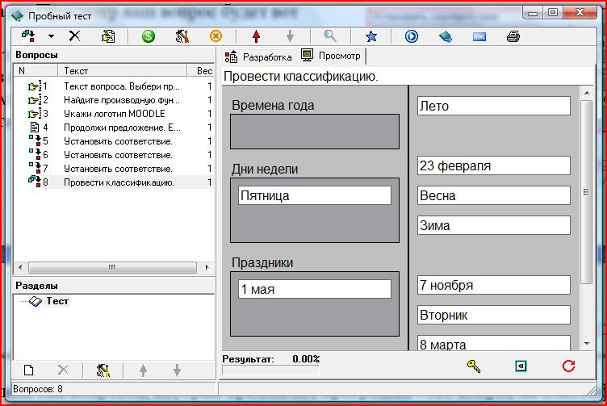Select question 6 'Установить соответствие.'
Image resolution: width=607 pixels, height=406 pixels.
[114, 155]
